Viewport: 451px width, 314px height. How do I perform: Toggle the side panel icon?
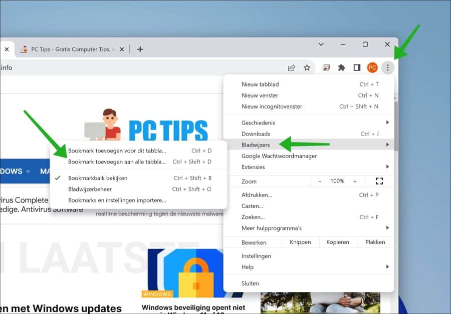point(357,67)
